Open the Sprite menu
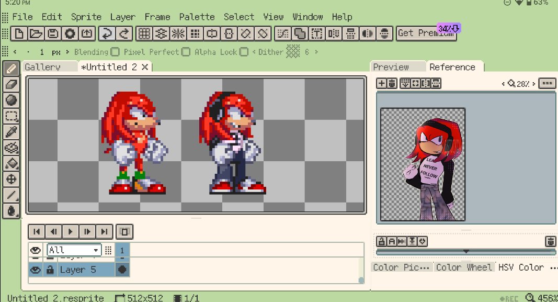 point(86,17)
